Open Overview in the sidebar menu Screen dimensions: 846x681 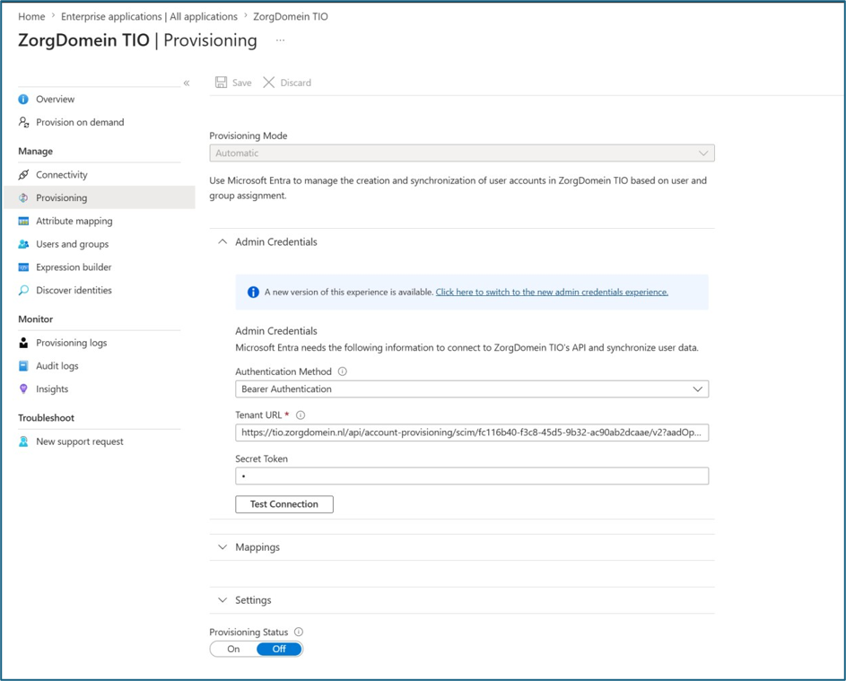point(55,100)
